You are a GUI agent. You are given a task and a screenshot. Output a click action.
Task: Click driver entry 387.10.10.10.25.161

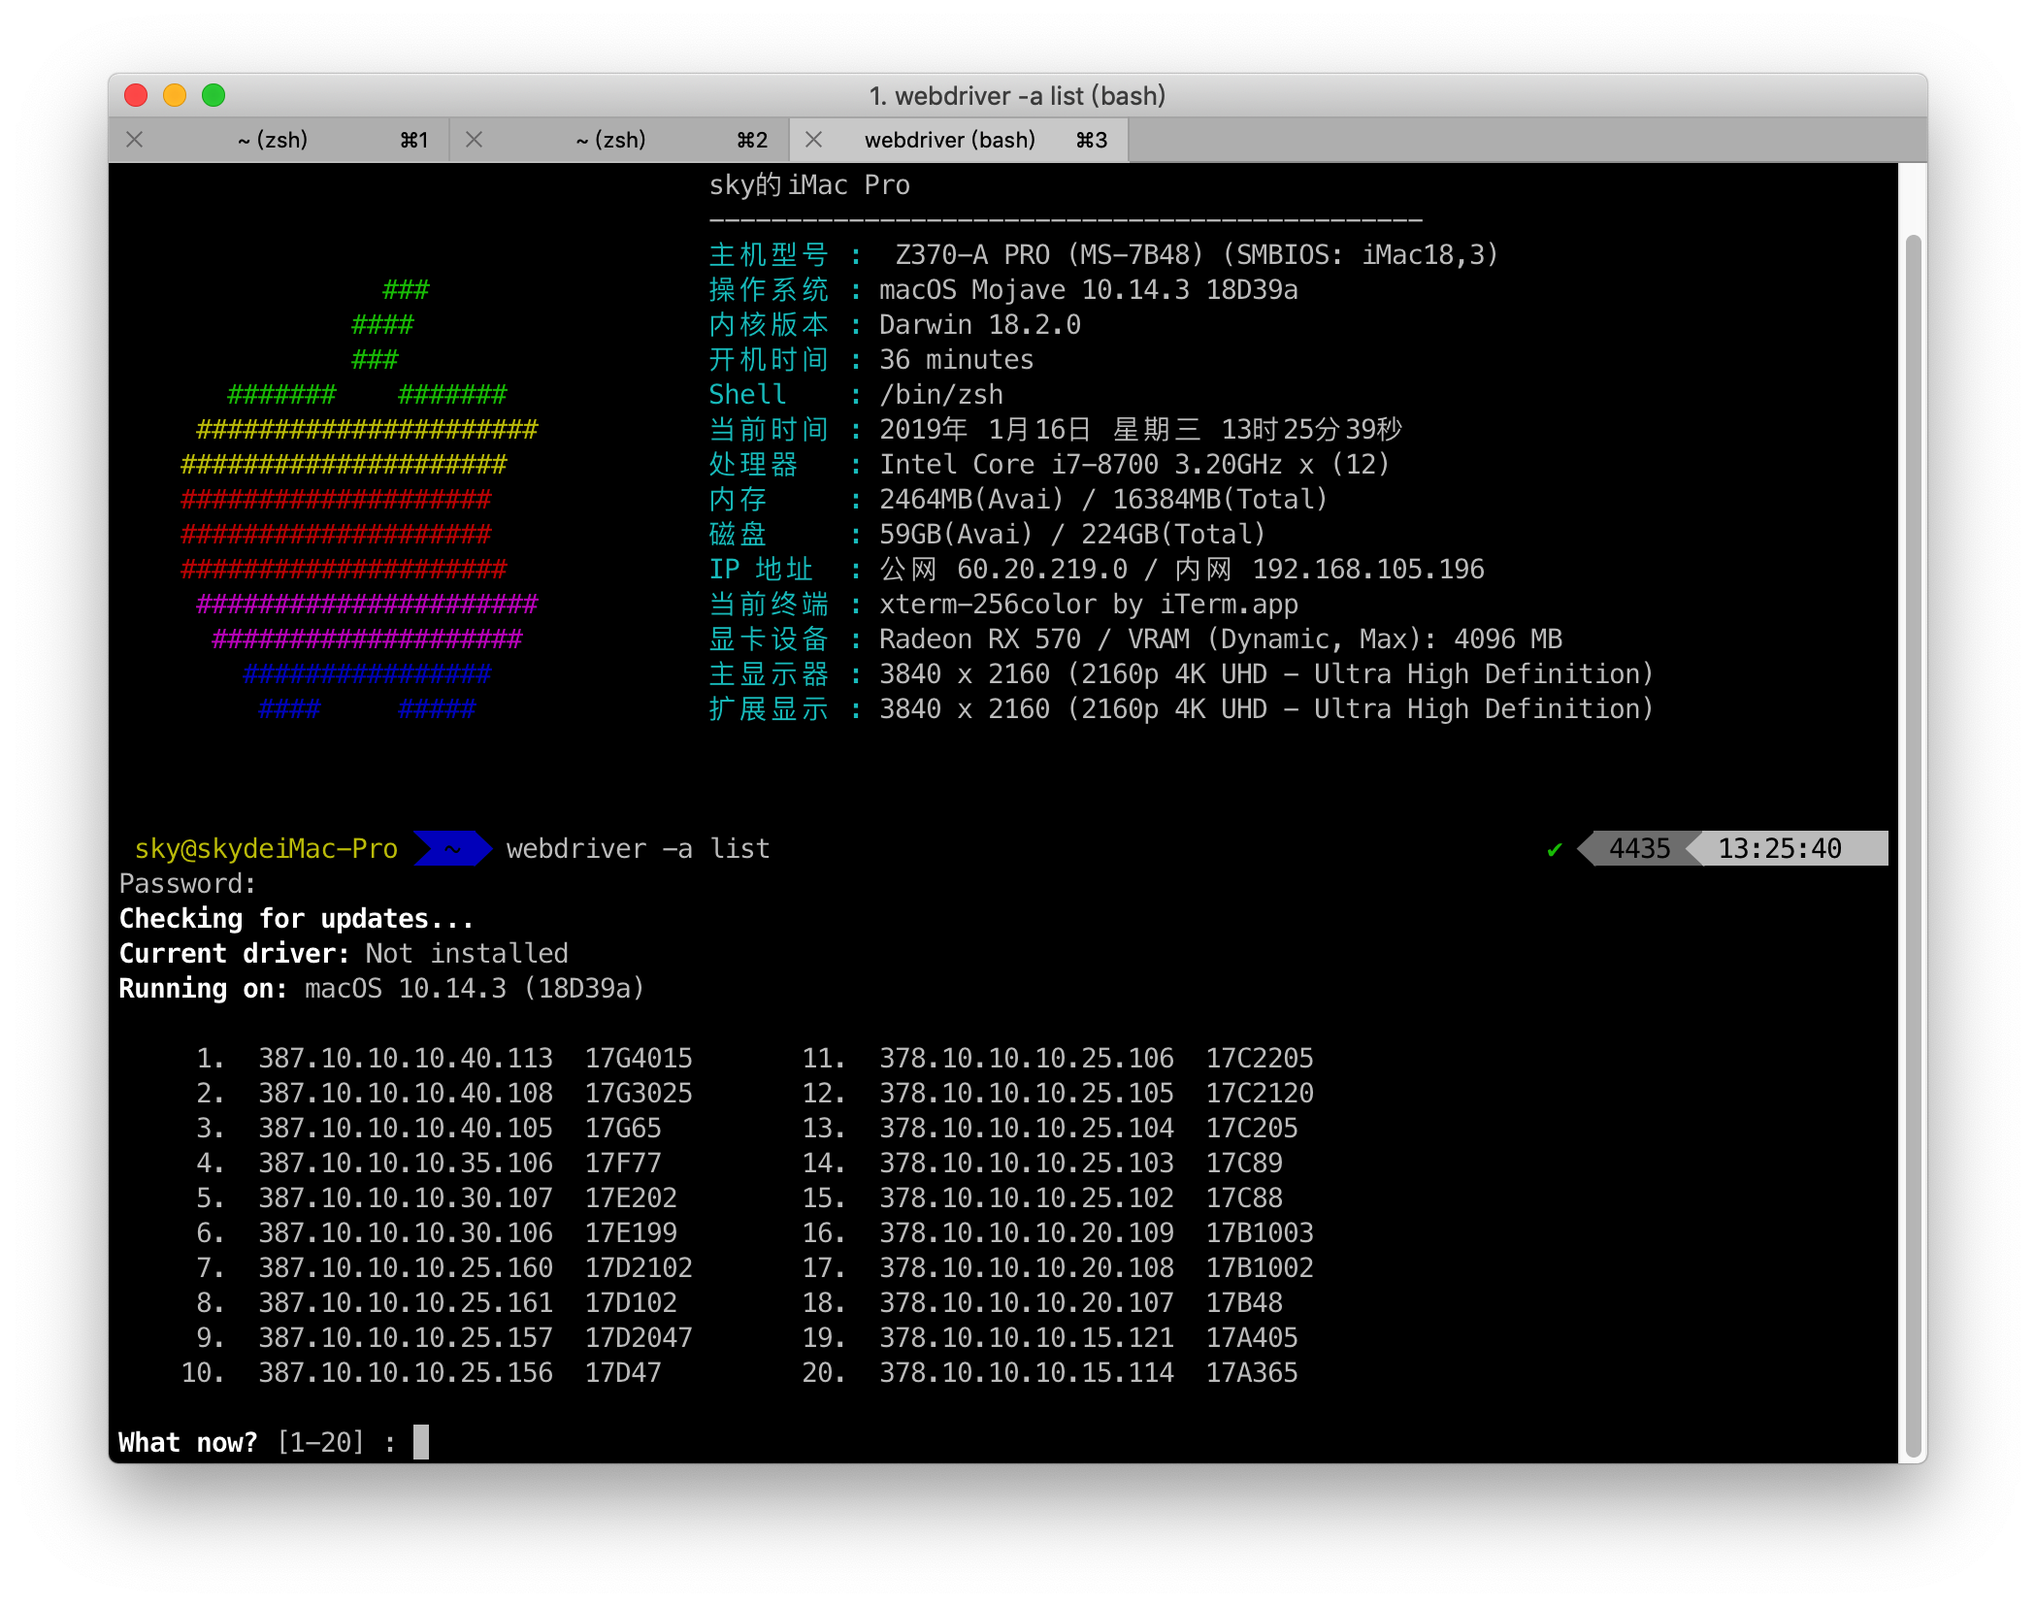coord(406,1303)
